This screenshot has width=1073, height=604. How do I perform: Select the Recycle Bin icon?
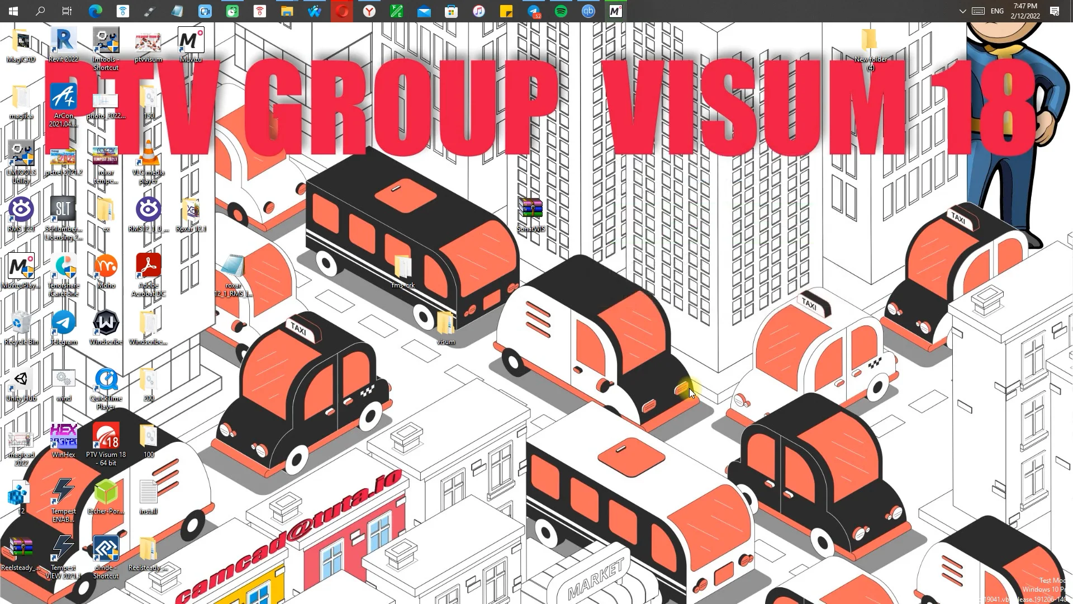click(21, 328)
